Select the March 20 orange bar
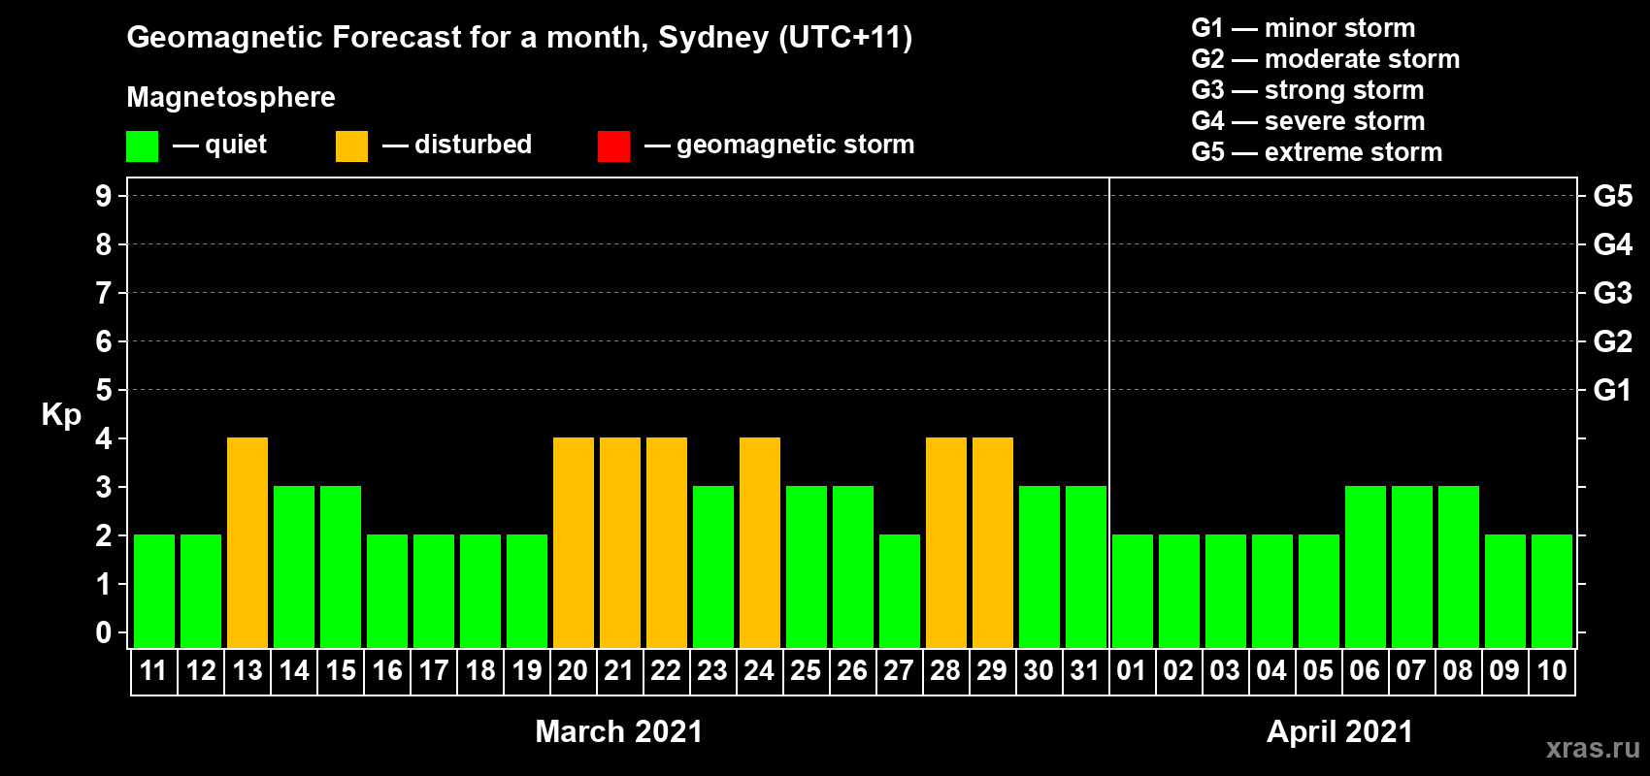 [x=574, y=542]
